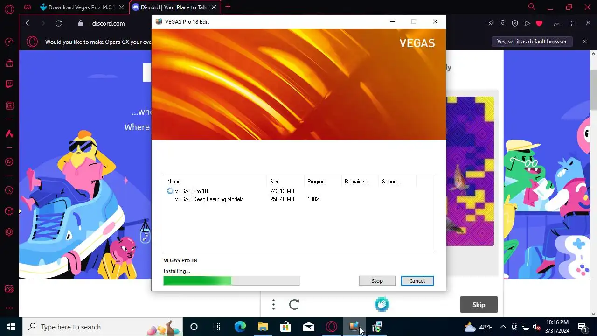Open Easy Setup sliders icon
The height and width of the screenshot is (336, 597).
[x=573, y=23]
